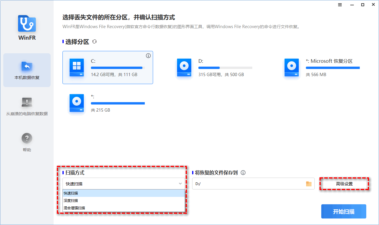Image resolution: width=379 pixels, height=225 pixels.
Task: Click the info icon next to 将恢复的文件保存到
Action: (243, 173)
